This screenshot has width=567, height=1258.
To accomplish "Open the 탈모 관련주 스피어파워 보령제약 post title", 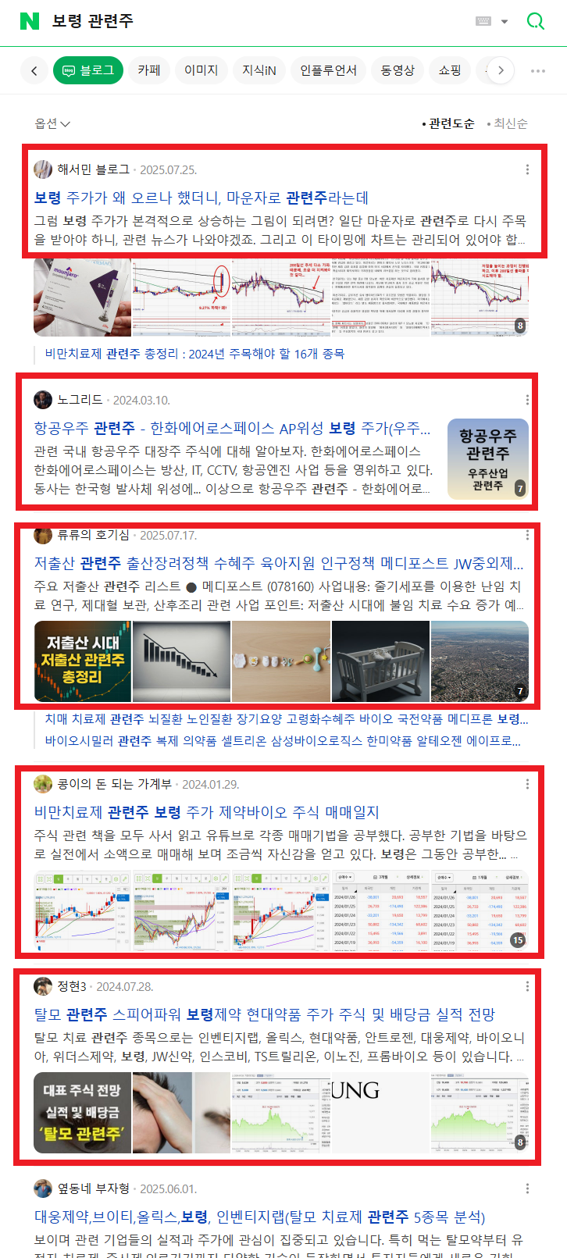I will [x=265, y=1014].
